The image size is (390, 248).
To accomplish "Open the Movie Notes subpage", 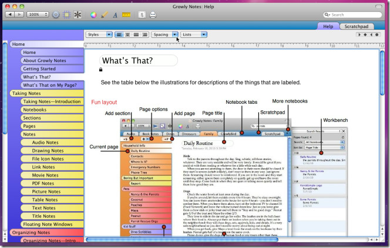I will click(52, 175).
